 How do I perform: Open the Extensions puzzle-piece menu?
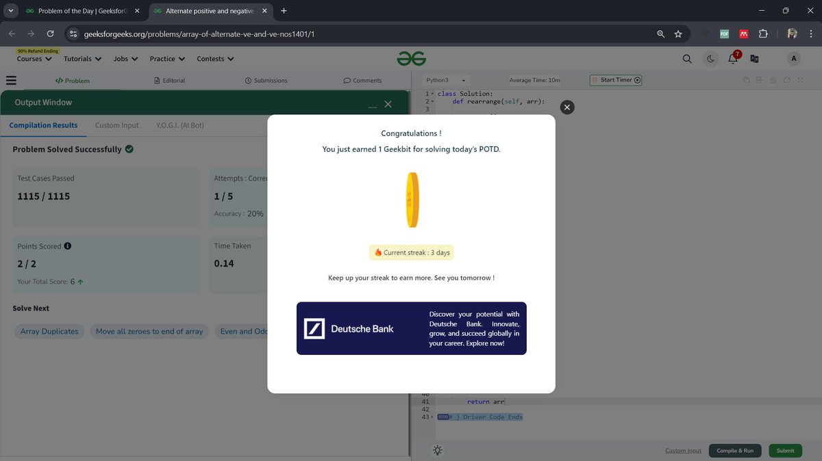click(x=763, y=34)
